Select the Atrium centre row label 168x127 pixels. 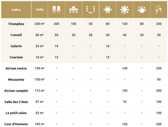(16, 68)
